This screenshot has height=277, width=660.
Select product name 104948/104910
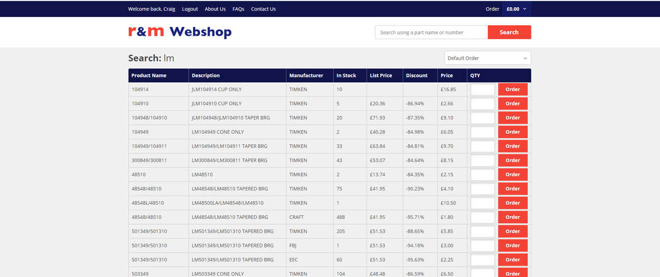coord(149,118)
